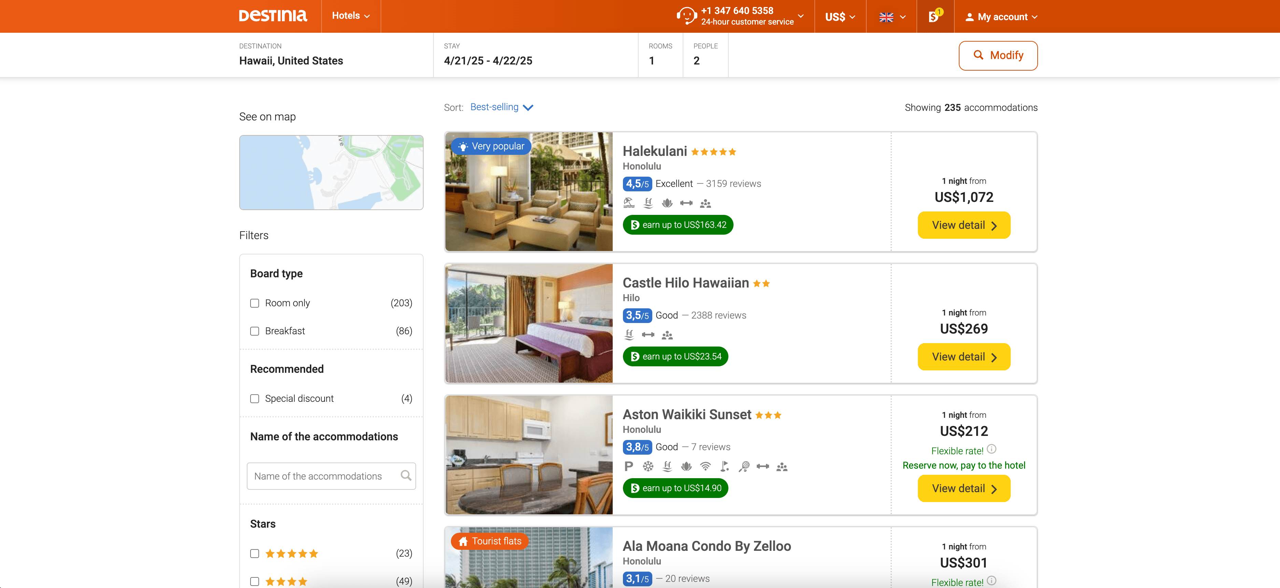Click View detail for Castle Hilo Hawaiian
The height and width of the screenshot is (588, 1280).
tap(964, 357)
